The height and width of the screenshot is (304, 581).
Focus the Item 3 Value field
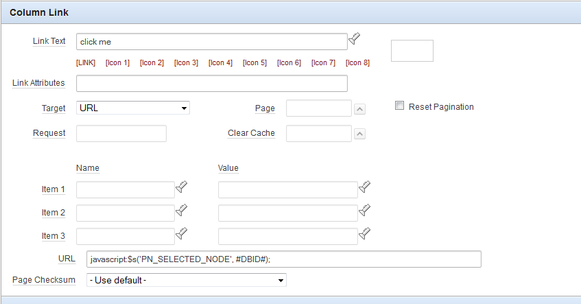[288, 237]
